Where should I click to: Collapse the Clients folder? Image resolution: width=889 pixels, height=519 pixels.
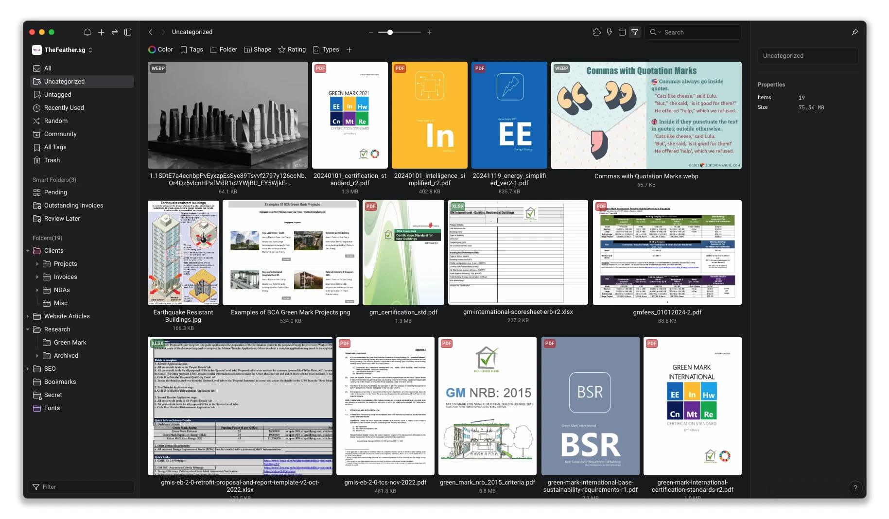click(28, 251)
